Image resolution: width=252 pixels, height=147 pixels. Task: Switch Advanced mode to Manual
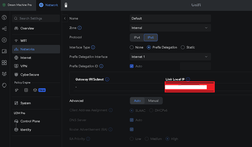[153, 101]
